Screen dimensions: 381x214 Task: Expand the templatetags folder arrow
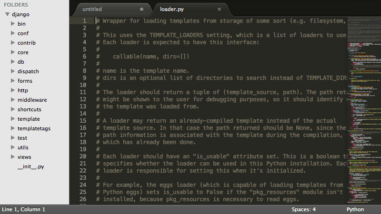[x=13, y=128]
